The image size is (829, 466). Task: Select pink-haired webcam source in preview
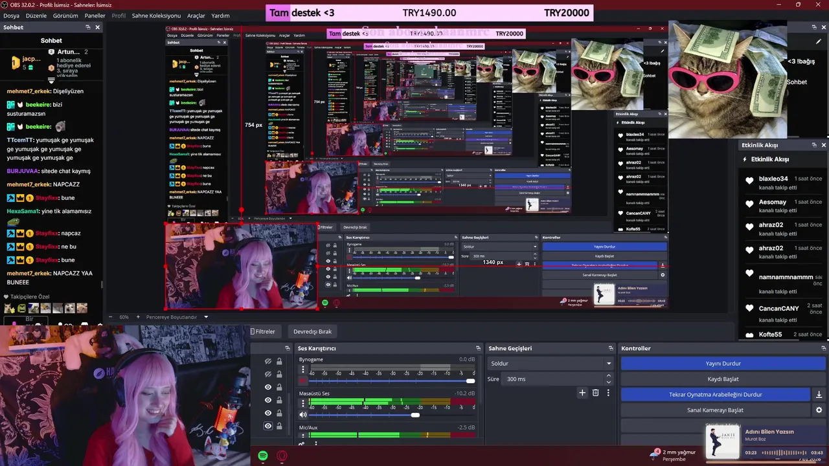[241, 267]
